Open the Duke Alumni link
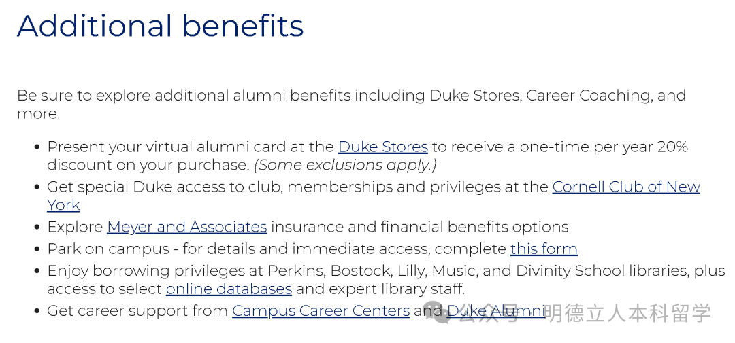735x343 pixels. click(x=495, y=311)
